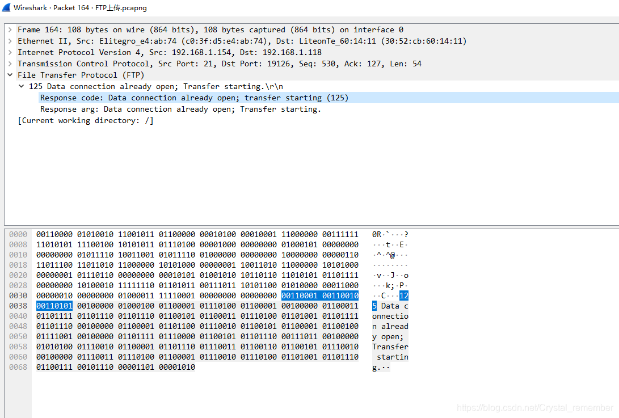Click highlighted byte 00110010 at offset 0030
Image resolution: width=619 pixels, height=418 pixels.
[340, 295]
